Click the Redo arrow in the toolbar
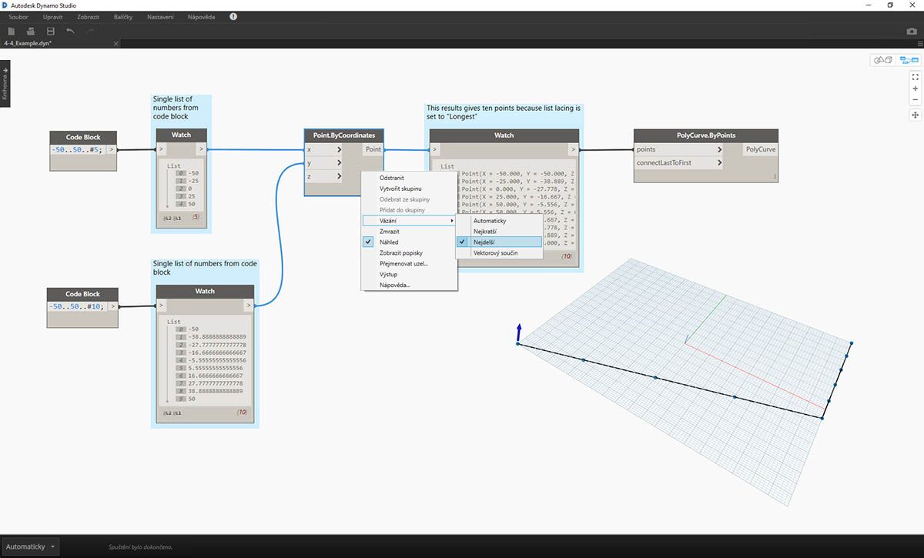The width and height of the screenshot is (924, 558). 91,31
